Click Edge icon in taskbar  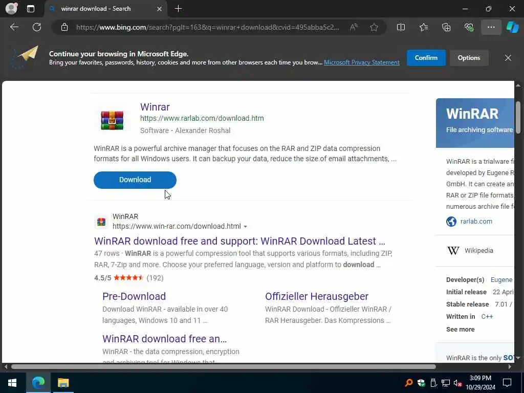pos(38,383)
